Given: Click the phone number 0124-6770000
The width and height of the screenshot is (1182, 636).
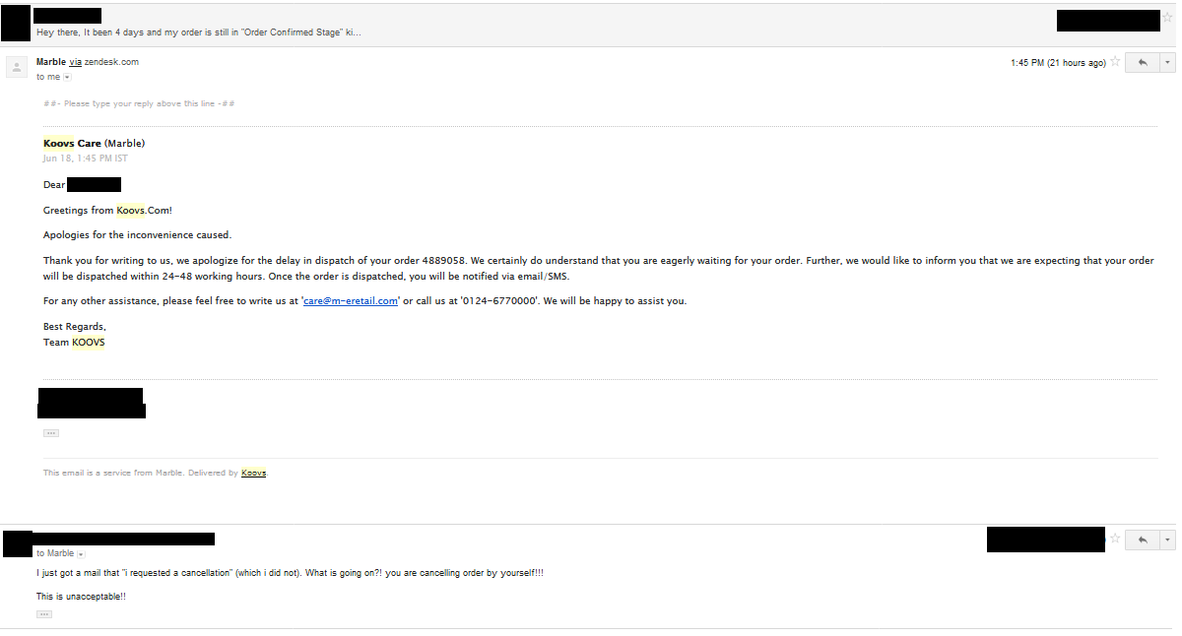Looking at the screenshot, I should pyautogui.click(x=498, y=301).
